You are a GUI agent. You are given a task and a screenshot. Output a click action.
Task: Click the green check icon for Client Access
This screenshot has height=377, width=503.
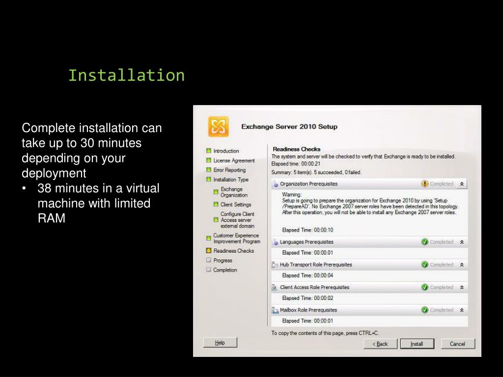pos(425,287)
